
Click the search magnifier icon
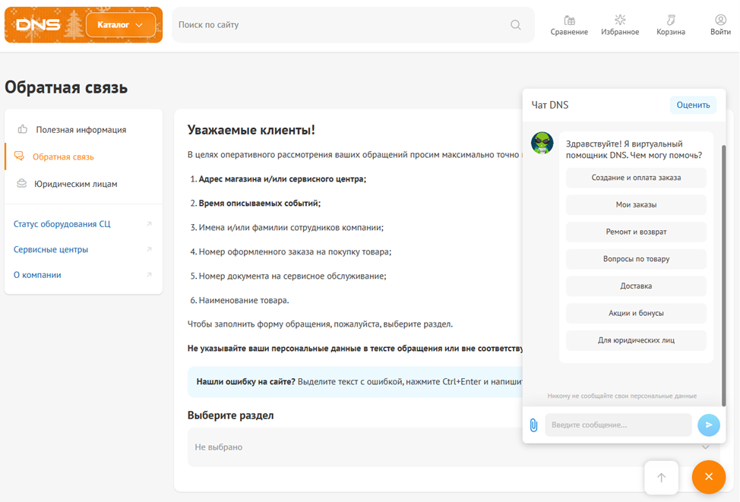516,25
